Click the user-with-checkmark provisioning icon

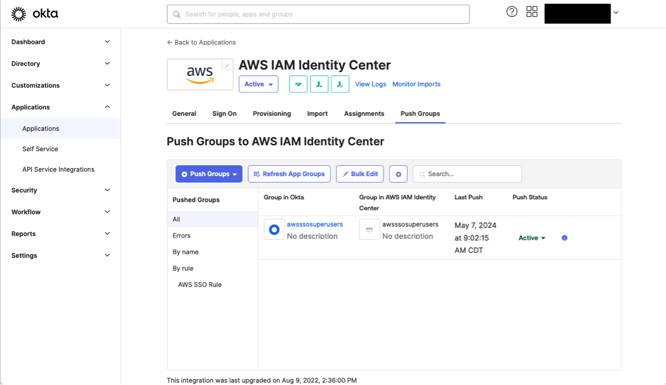[340, 84]
